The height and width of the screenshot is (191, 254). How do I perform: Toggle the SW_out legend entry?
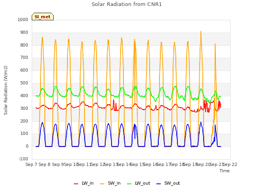pyautogui.click(x=168, y=183)
